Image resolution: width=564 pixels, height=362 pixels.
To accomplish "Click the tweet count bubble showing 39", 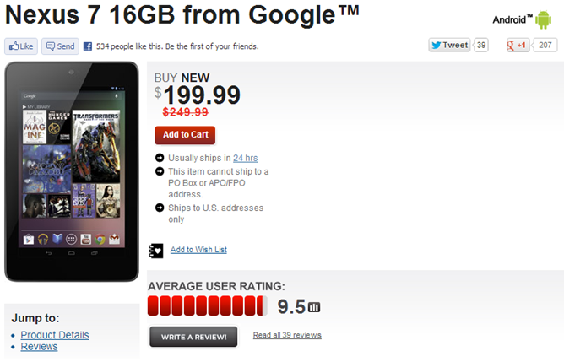I will [x=480, y=46].
